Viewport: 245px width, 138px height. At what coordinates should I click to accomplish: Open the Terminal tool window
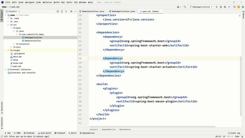[x=60, y=133]
